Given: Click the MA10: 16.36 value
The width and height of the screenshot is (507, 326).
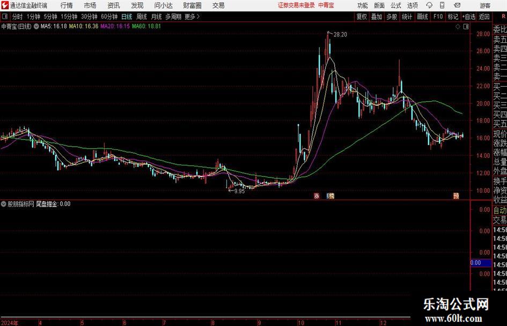Looking at the screenshot, I should point(83,26).
